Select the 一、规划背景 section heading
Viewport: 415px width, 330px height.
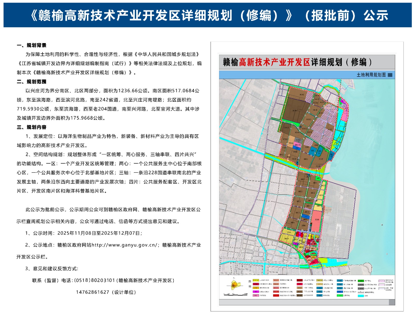click(32, 45)
